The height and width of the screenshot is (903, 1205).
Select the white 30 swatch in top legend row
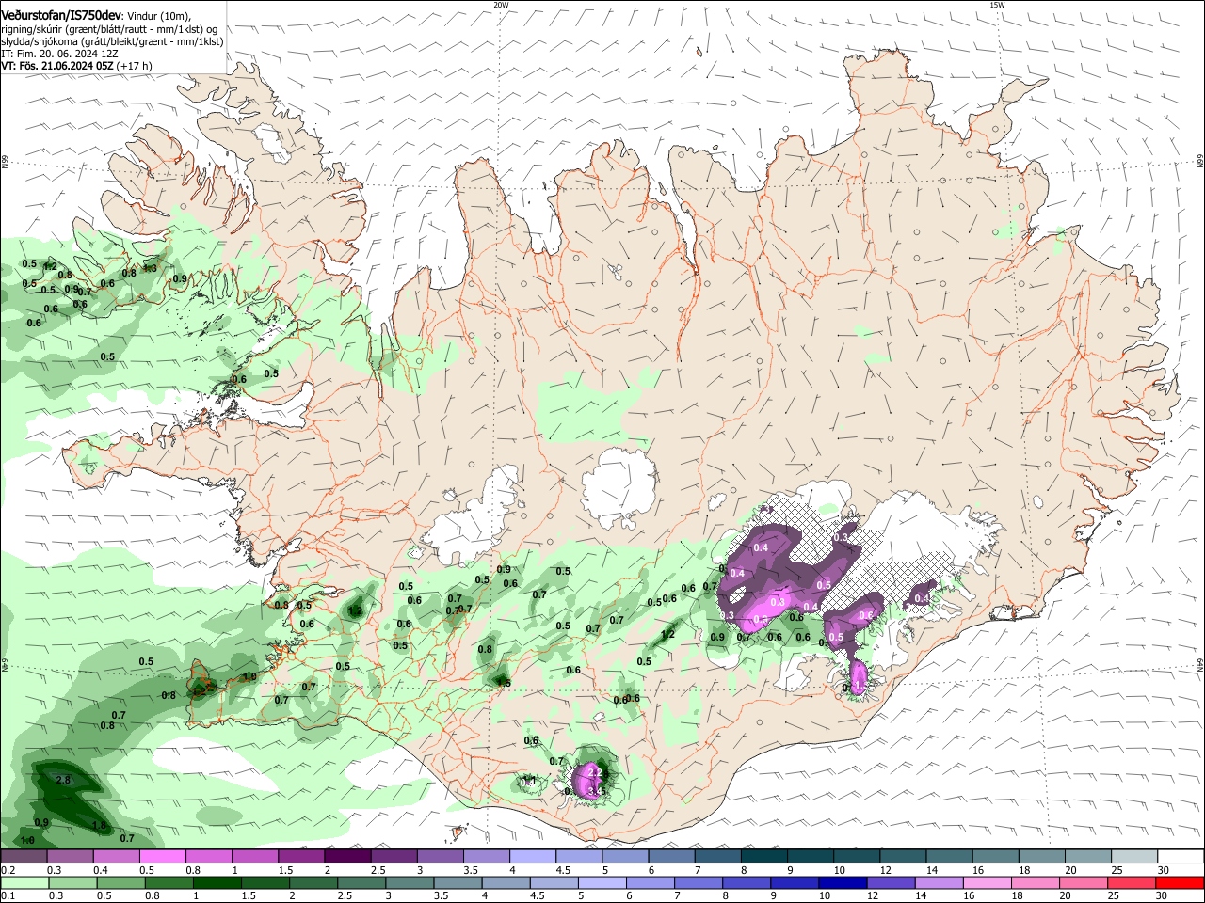(1181, 857)
